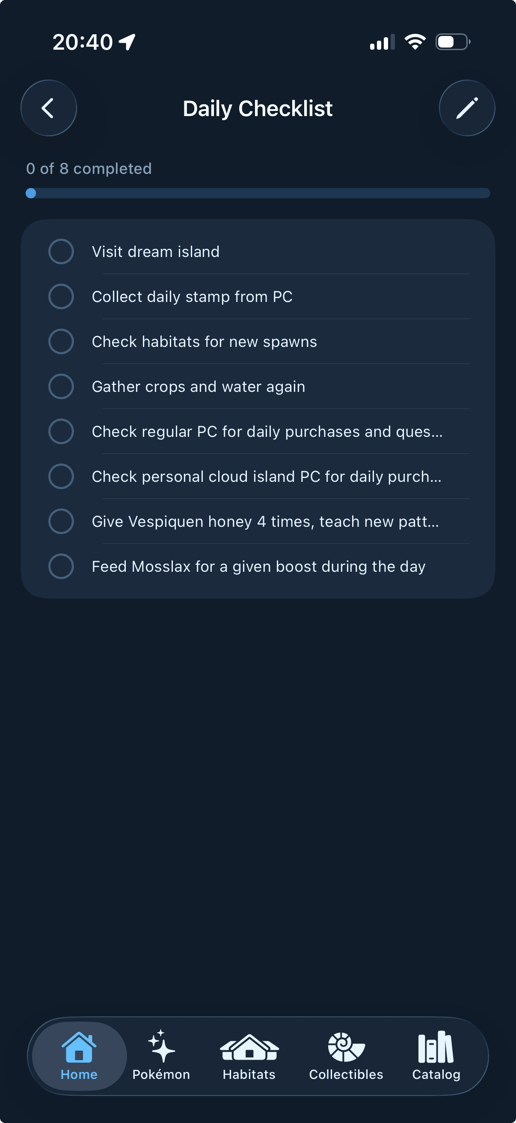Click the edit pencil icon
Screen dimensions: 516x1123
(466, 108)
